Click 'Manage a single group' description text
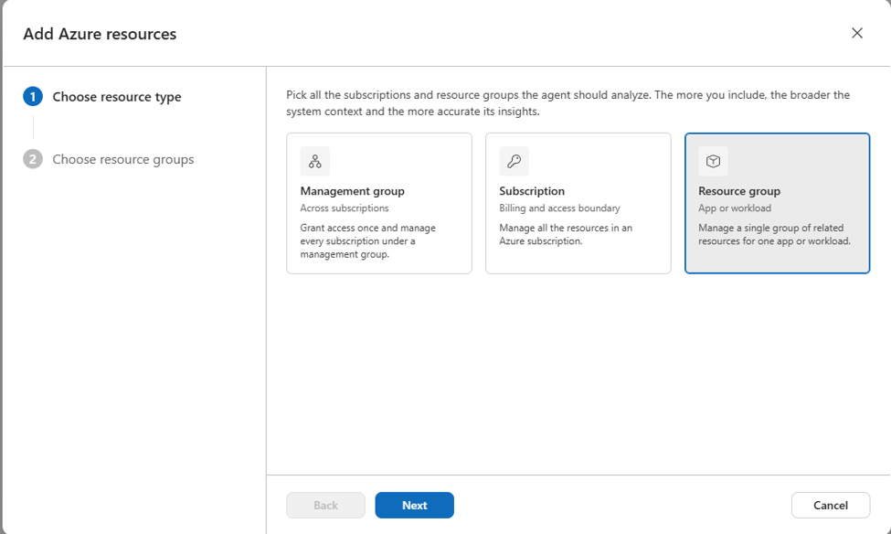Viewport: 891px width, 534px height. tap(775, 234)
